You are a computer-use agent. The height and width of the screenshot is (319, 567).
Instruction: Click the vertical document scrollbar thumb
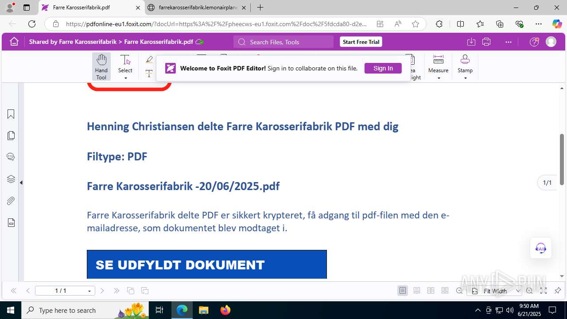click(562, 159)
